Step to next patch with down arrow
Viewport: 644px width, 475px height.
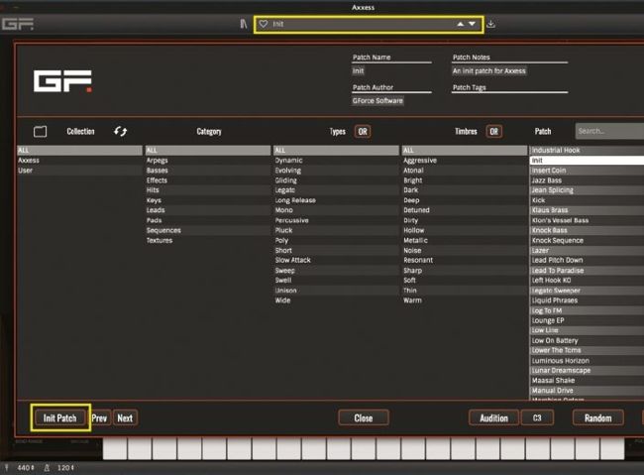473,24
